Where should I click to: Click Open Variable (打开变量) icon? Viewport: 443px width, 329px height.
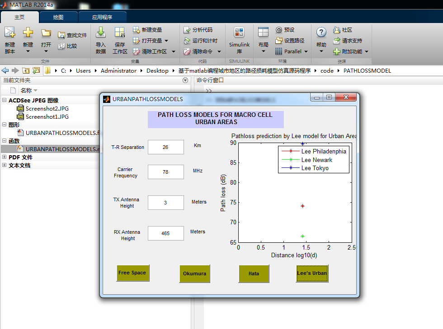[x=136, y=41]
